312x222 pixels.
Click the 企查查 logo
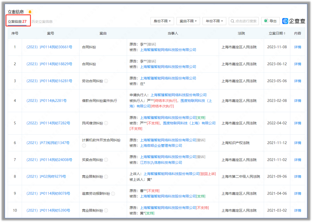coord(294,21)
